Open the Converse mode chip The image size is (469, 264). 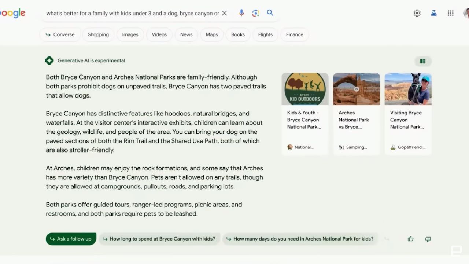point(60,34)
